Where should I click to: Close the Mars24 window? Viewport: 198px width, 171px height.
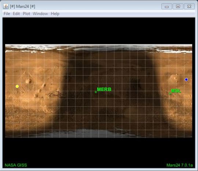189,6
